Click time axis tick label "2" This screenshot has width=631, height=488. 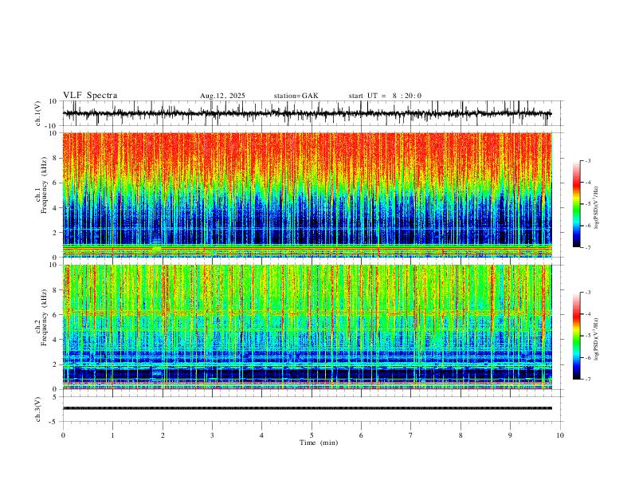pos(163,435)
